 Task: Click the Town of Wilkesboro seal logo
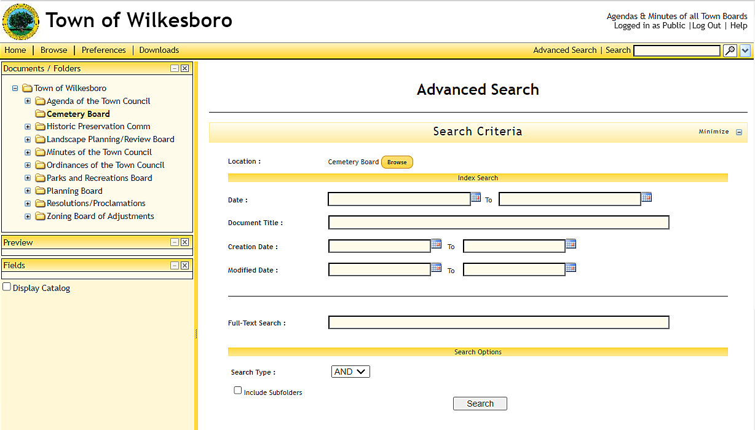point(20,22)
